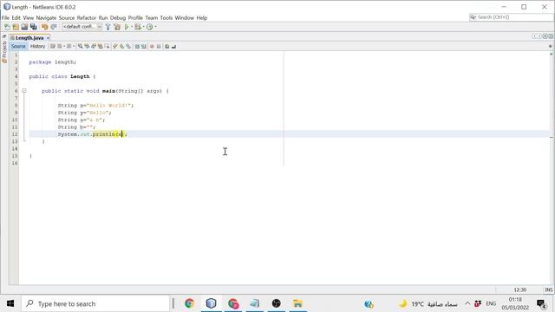This screenshot has width=555, height=312.
Task: Open the Run Project dropdown arrow
Action: [132, 27]
